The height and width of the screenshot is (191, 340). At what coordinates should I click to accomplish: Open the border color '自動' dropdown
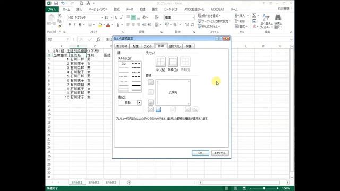point(139,102)
